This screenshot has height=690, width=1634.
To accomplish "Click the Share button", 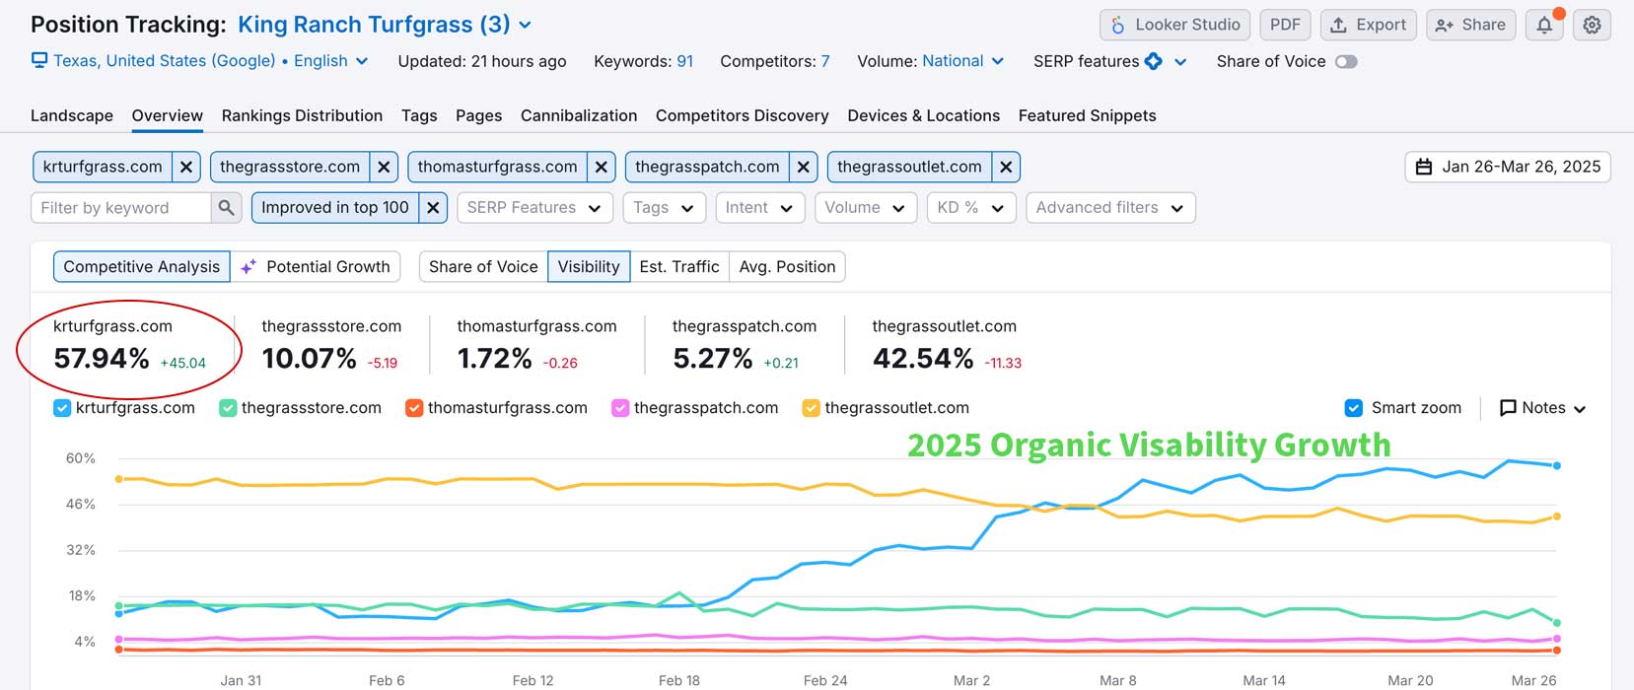I will pos(1471,25).
